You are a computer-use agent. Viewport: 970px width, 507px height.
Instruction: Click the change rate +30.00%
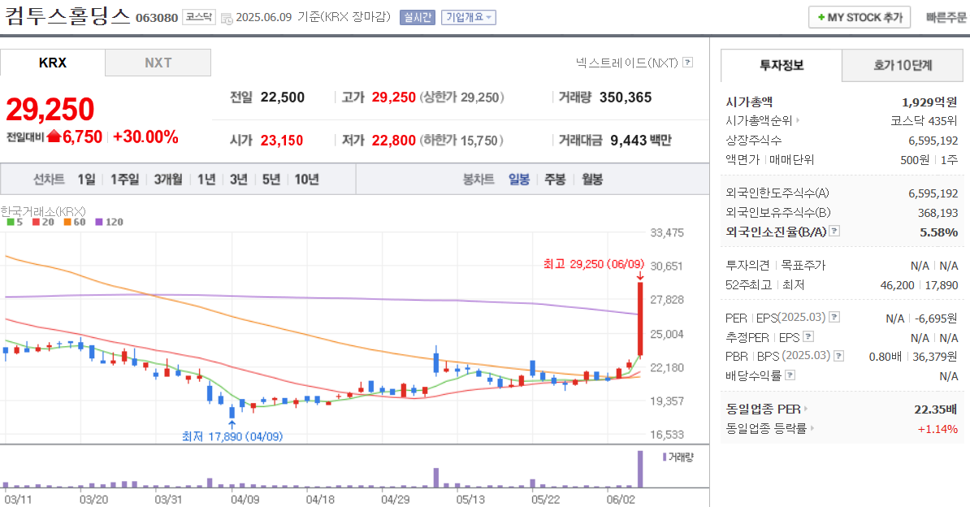(x=146, y=136)
